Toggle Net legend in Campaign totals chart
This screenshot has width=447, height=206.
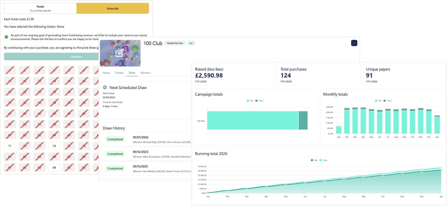coord(250,101)
